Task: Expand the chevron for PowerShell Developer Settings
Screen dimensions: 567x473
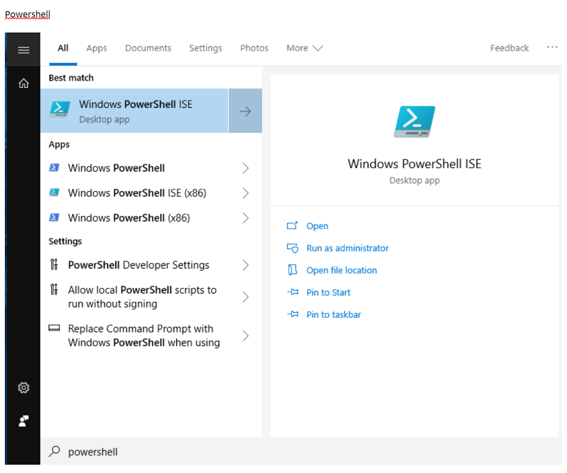Action: tap(245, 265)
